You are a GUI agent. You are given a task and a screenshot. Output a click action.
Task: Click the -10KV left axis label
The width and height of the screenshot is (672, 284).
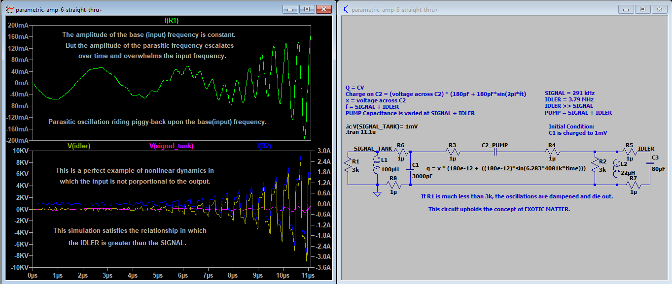coord(19,267)
